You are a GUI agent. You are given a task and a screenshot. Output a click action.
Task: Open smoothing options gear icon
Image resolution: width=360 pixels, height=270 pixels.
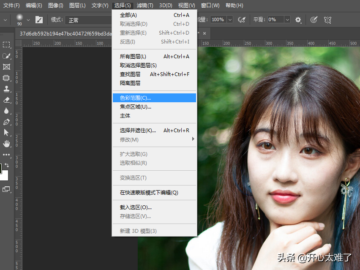[x=298, y=19]
